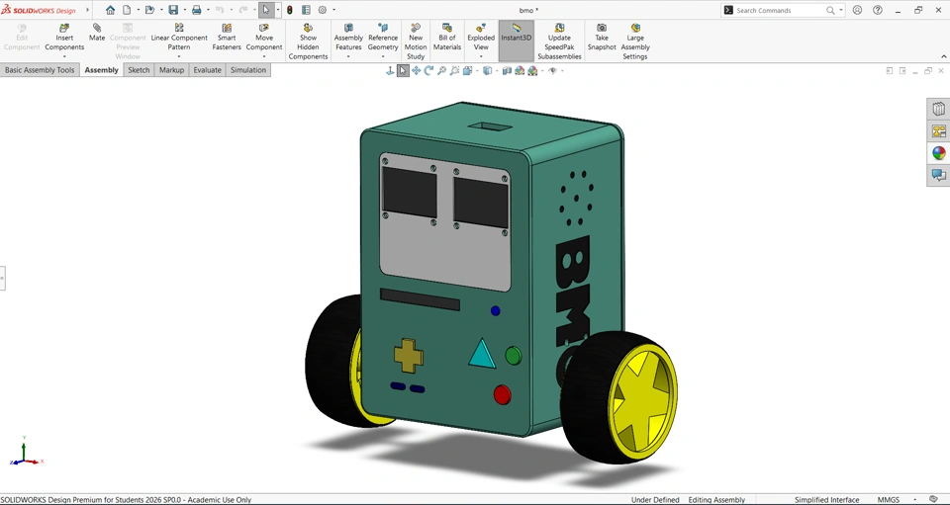Launch Smart Fasteners
950x505 pixels.
[227, 38]
